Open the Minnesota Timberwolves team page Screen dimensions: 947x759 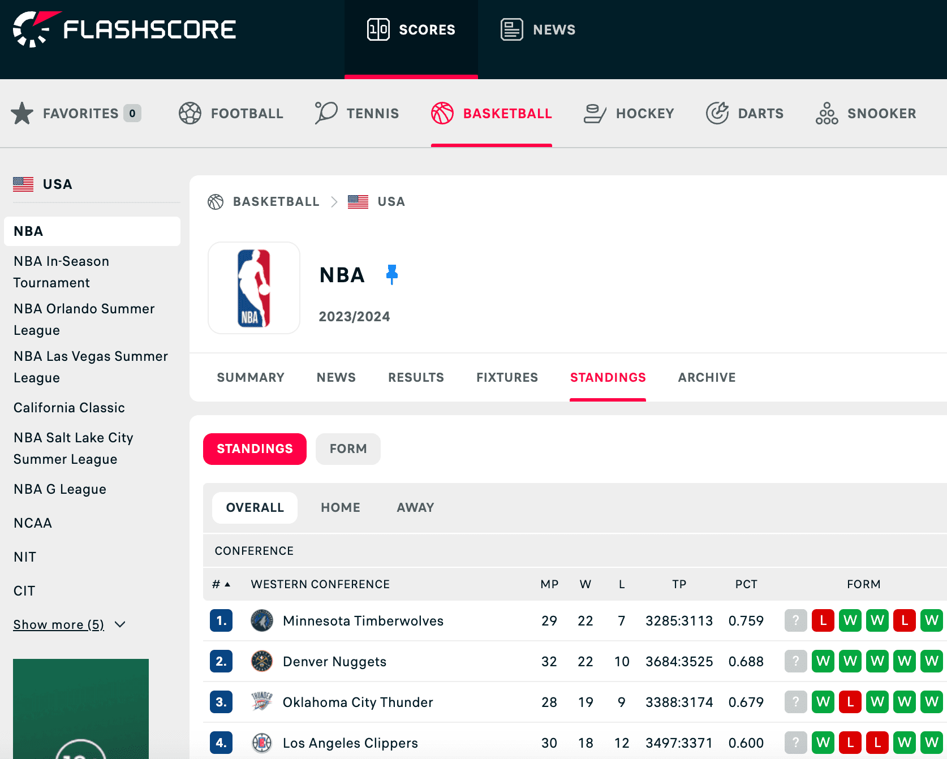363,620
